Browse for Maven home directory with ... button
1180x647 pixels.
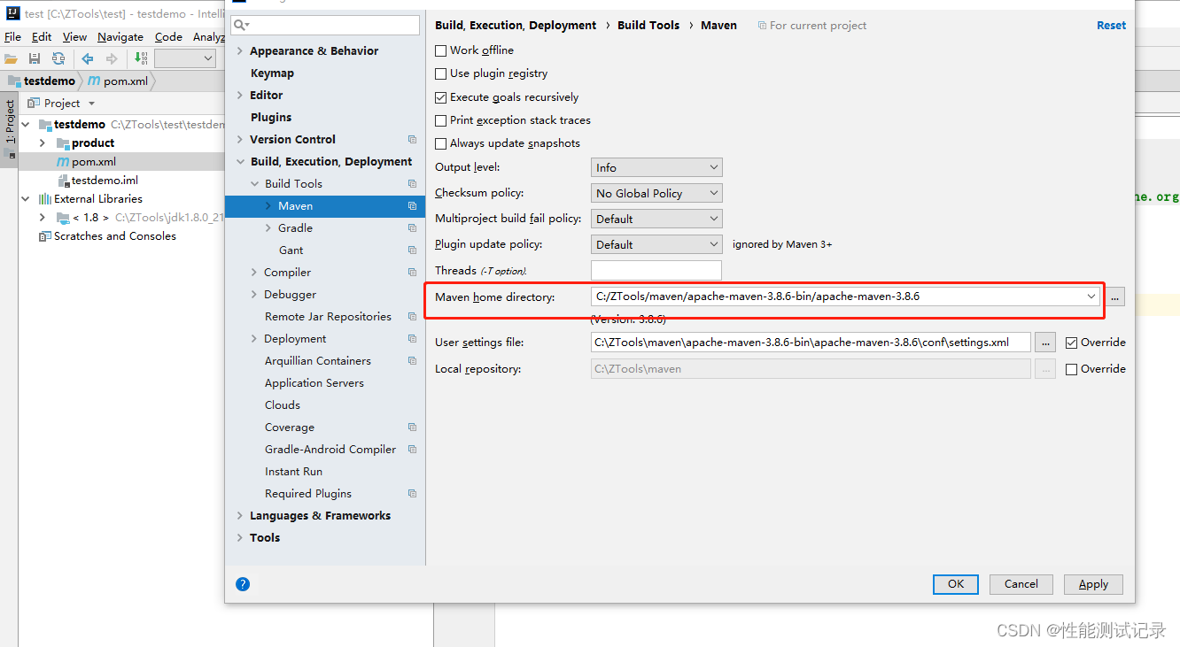coord(1115,297)
